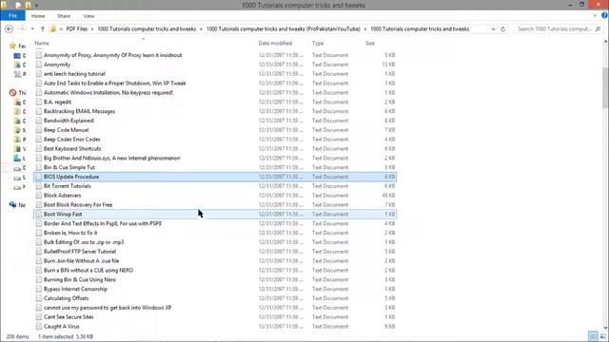Click the Calculating Offsets file icon
609x342 pixels.
(x=38, y=298)
